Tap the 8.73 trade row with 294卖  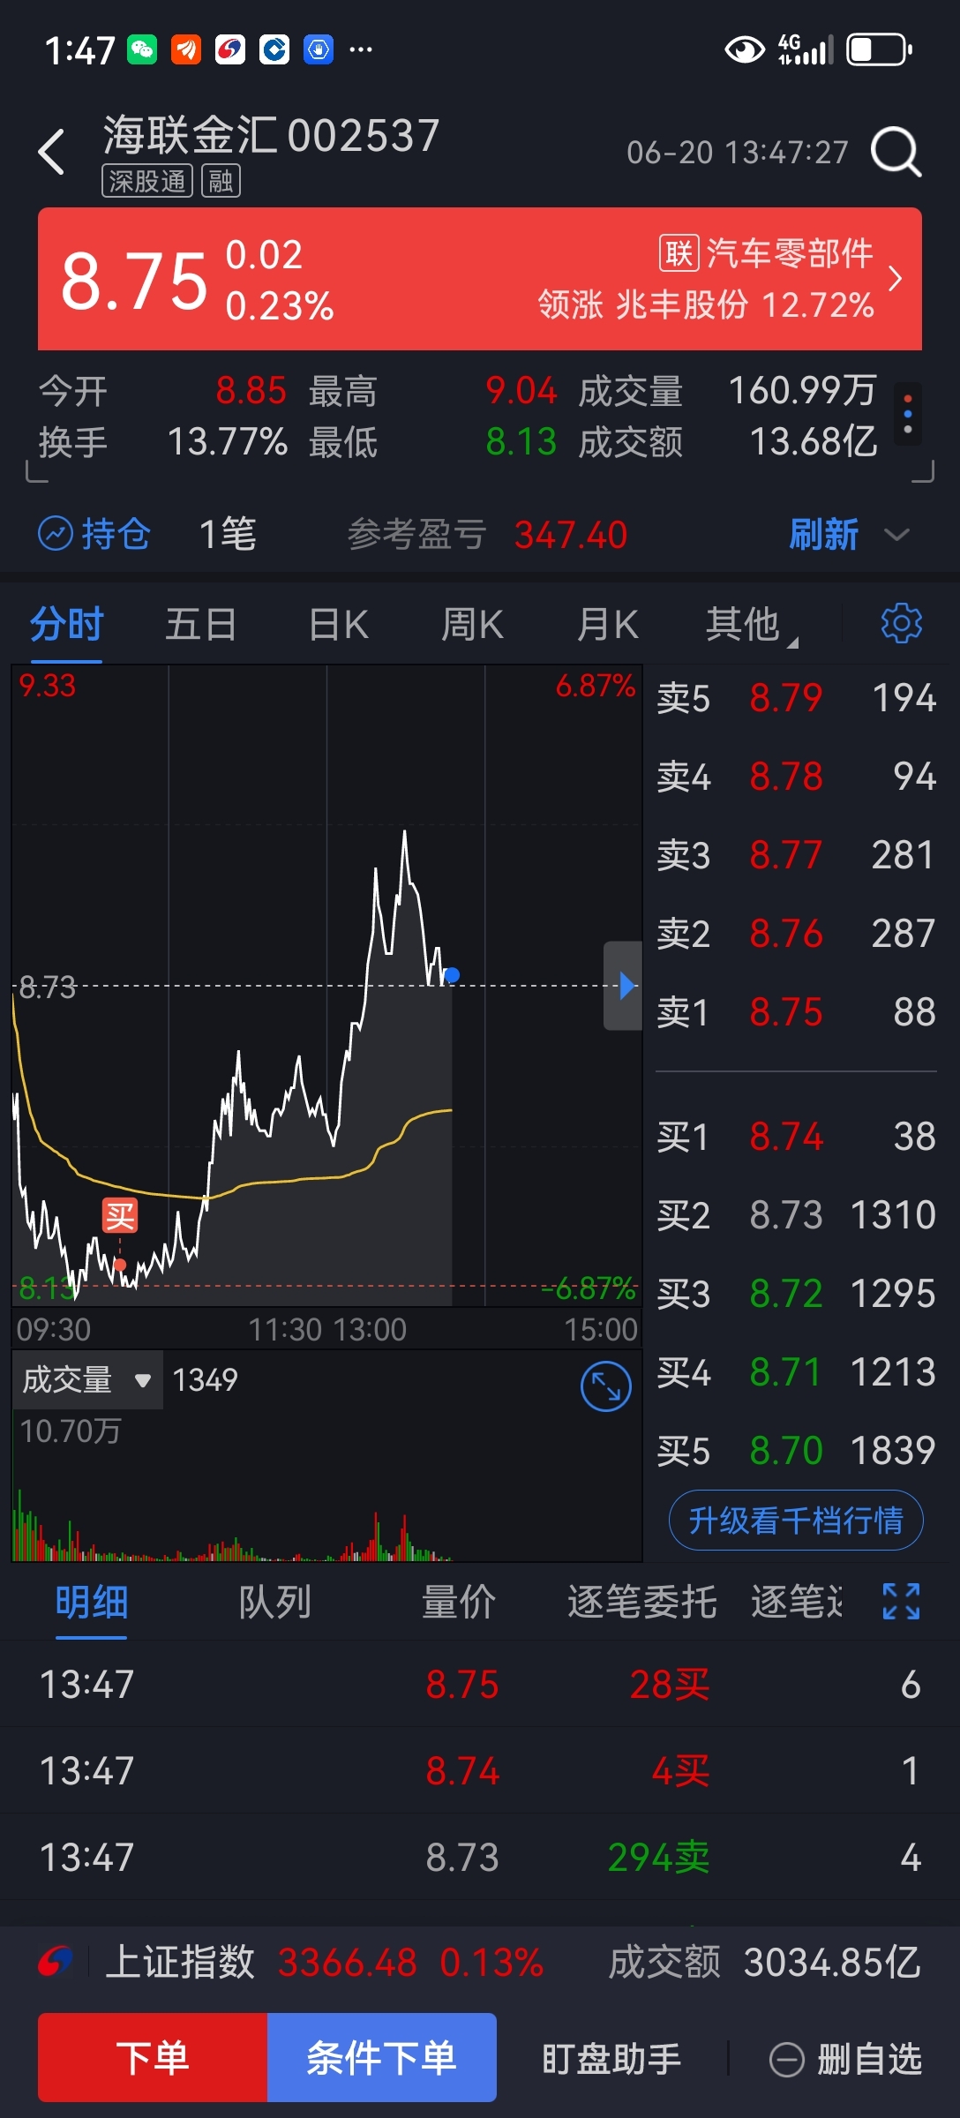click(x=480, y=1858)
